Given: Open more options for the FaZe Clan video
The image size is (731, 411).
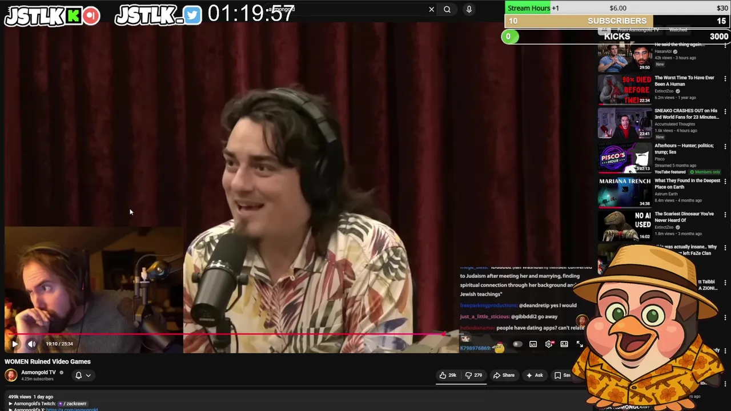Looking at the screenshot, I should pyautogui.click(x=725, y=248).
